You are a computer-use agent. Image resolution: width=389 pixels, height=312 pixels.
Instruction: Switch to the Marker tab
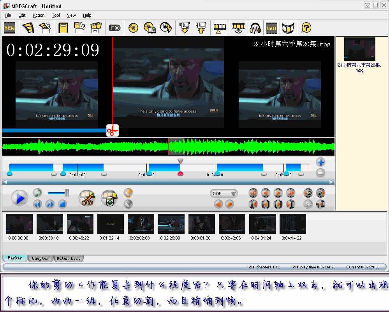15,258
